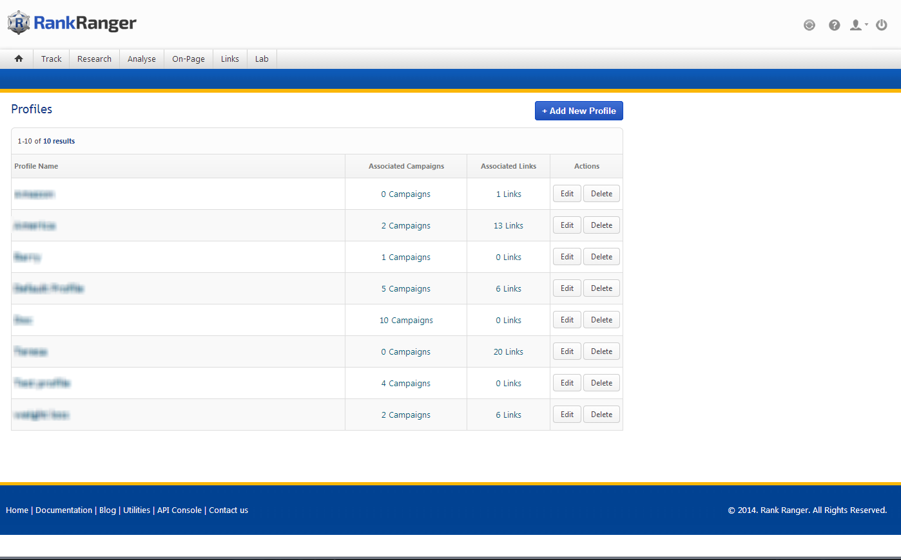
Task: Open the help question mark icon
Action: click(x=834, y=25)
